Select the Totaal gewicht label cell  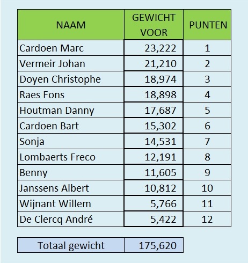click(x=71, y=245)
